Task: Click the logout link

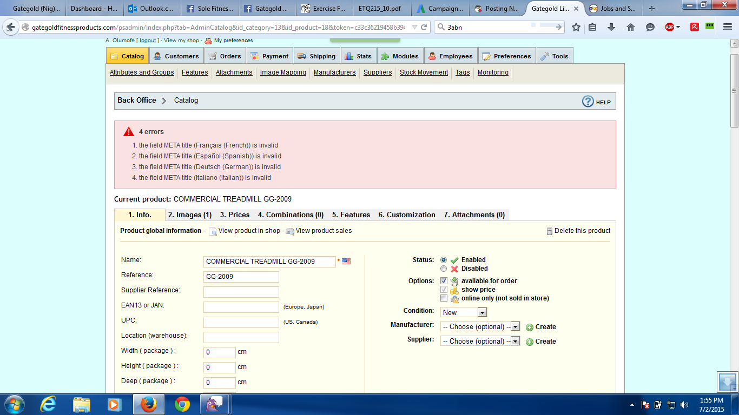Action: point(148,41)
